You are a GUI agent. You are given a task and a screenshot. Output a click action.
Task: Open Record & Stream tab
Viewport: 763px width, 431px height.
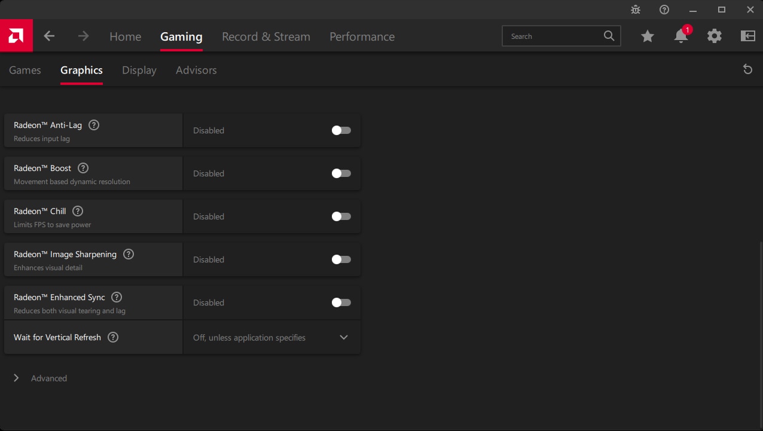coord(266,36)
